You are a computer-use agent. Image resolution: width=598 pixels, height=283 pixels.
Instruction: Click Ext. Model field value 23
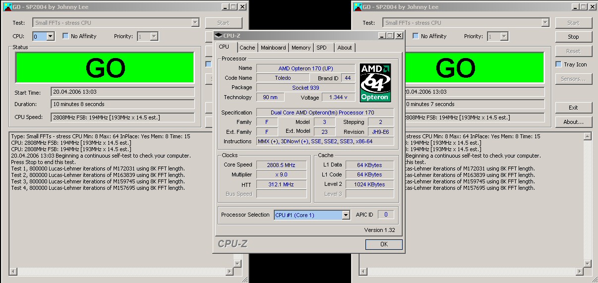pyautogui.click(x=325, y=132)
